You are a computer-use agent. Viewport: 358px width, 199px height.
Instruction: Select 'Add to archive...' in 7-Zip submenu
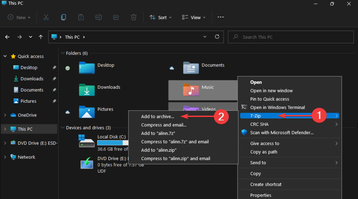pos(158,117)
